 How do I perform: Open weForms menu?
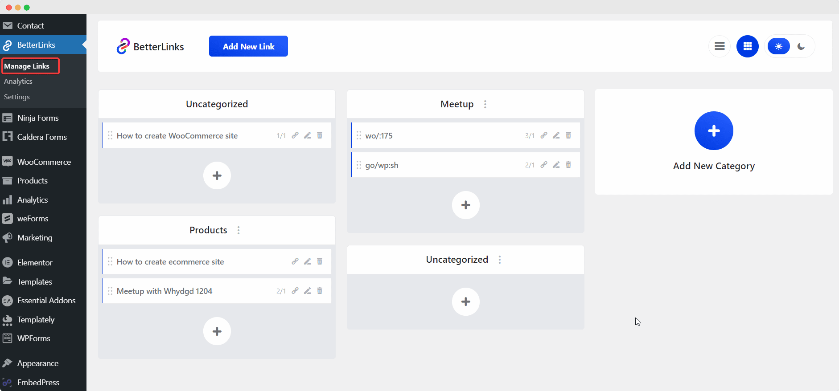coord(43,219)
